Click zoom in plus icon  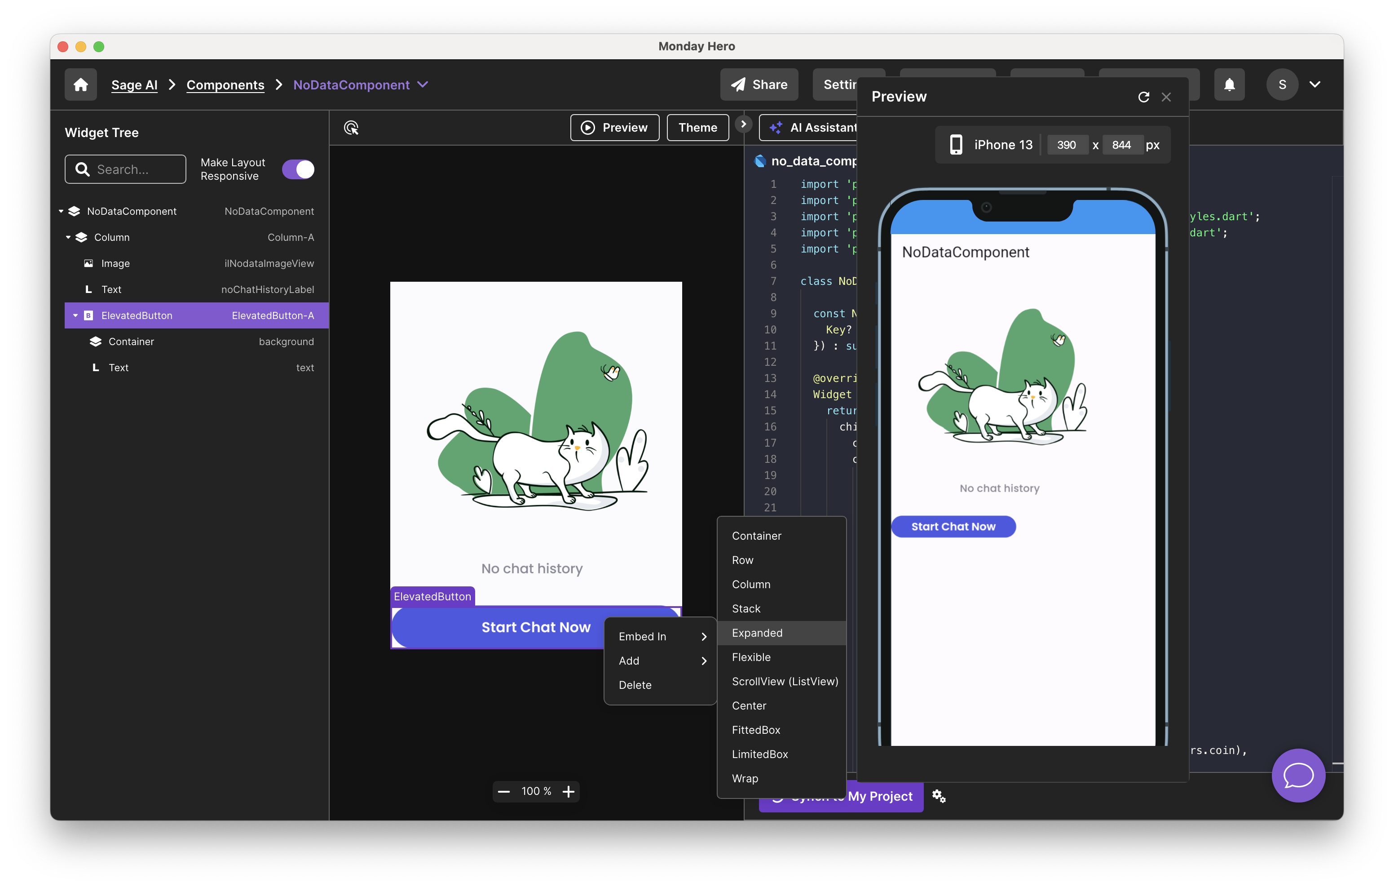[569, 791]
